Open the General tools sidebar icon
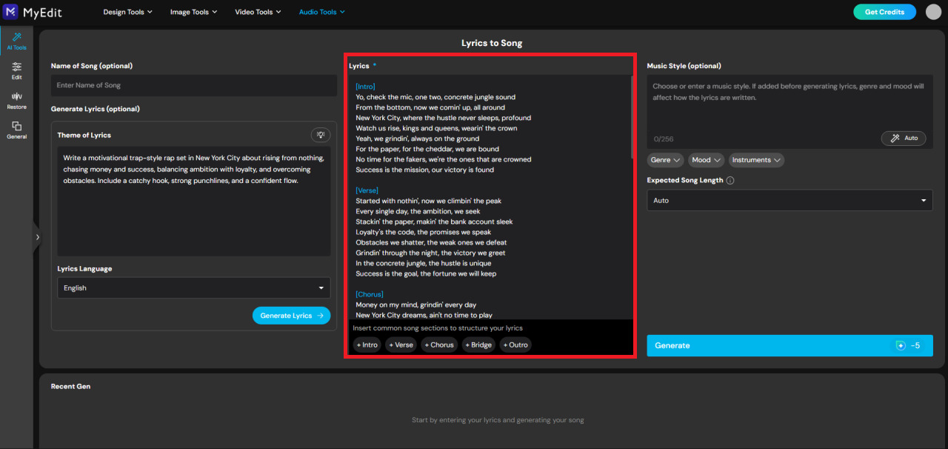 coord(16,130)
